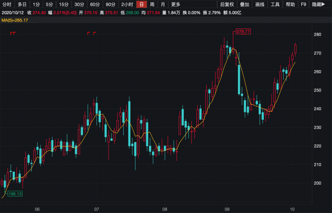Click the 200 price axis label
Image resolution: width=332 pixels, height=213 pixels.
[317, 183]
